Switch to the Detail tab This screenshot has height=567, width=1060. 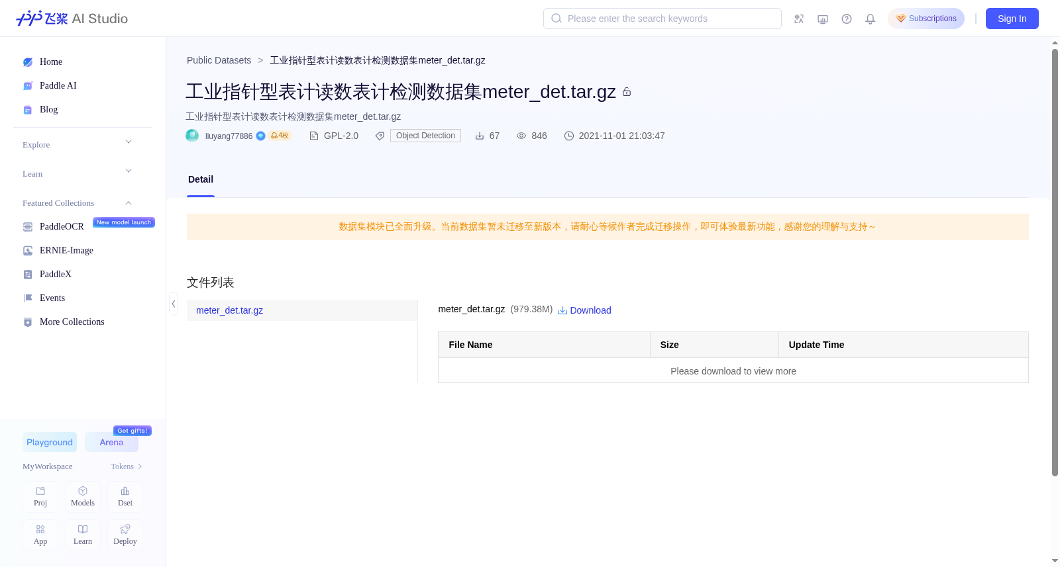tap(201, 179)
